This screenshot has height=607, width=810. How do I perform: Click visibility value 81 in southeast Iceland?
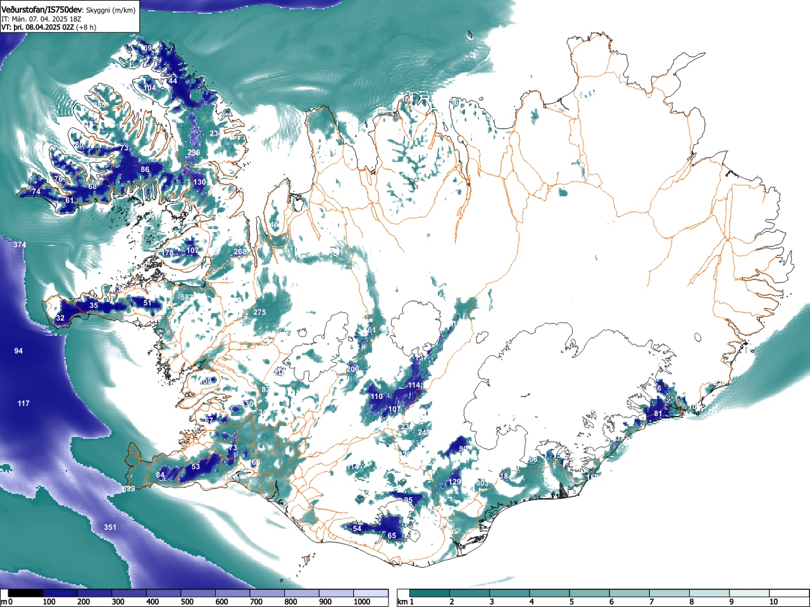coord(658,414)
